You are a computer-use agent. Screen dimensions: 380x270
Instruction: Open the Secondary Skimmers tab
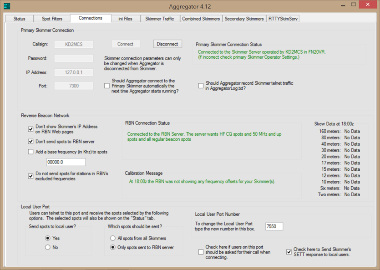244,19
